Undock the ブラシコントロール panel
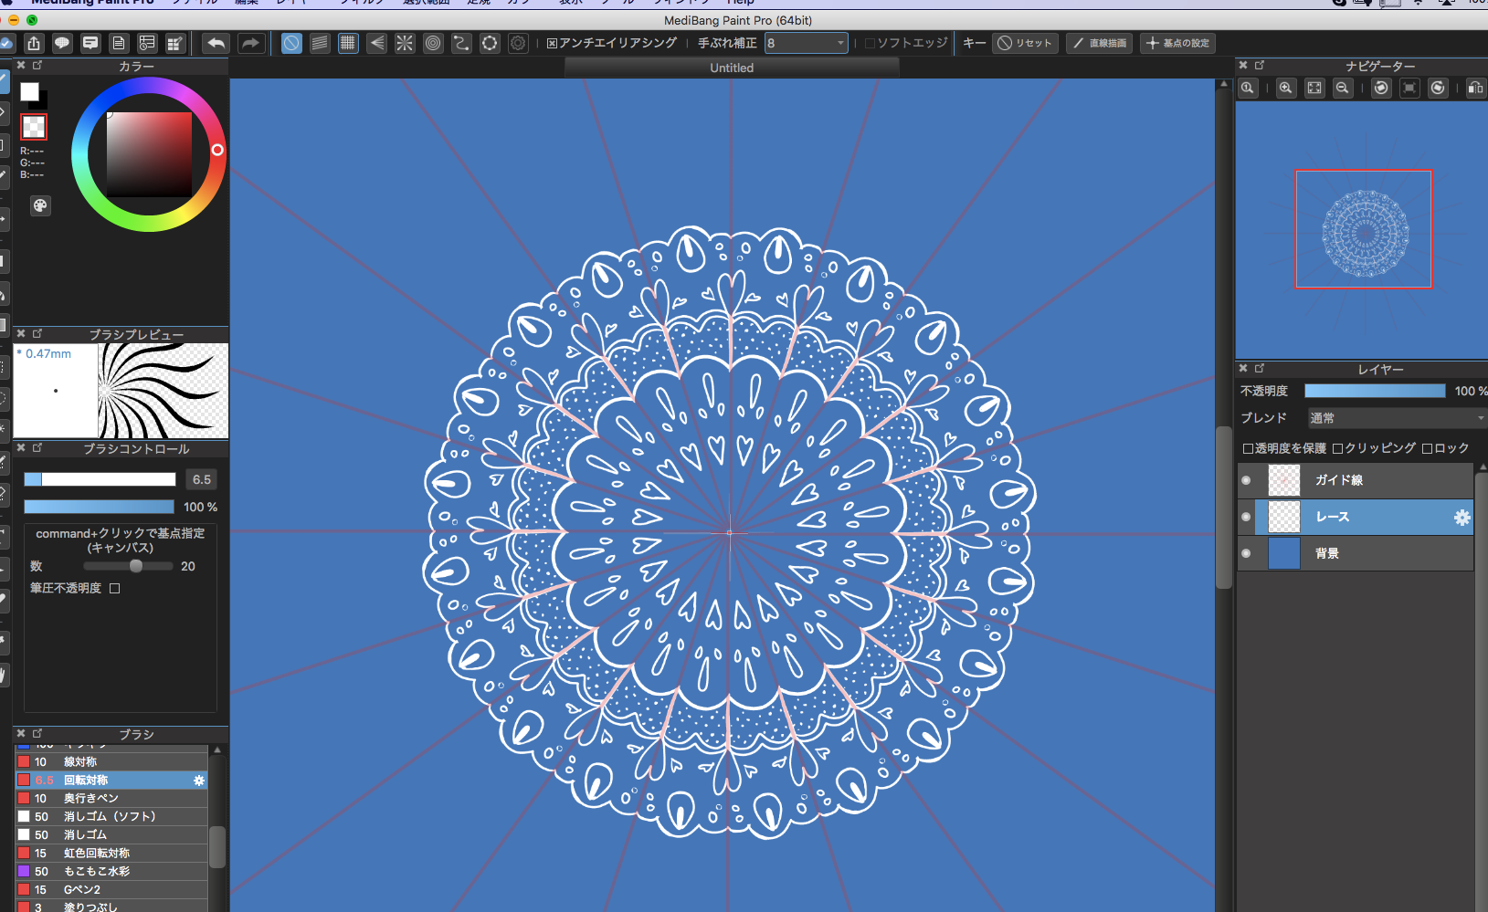1488x912 pixels. (x=37, y=448)
